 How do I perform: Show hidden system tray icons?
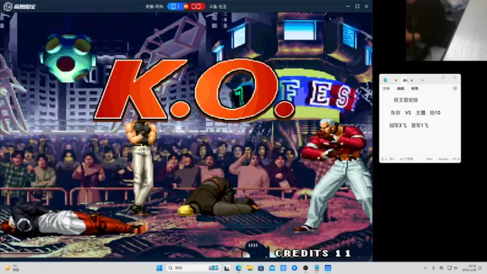(x=425, y=268)
